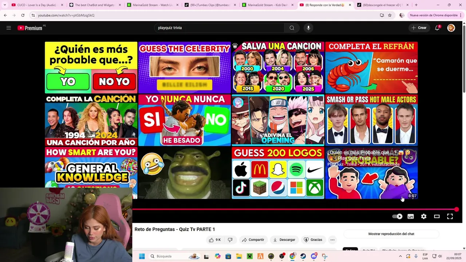Like the video with 9 K
Viewport: 466px width, 262px height.
coord(215,240)
